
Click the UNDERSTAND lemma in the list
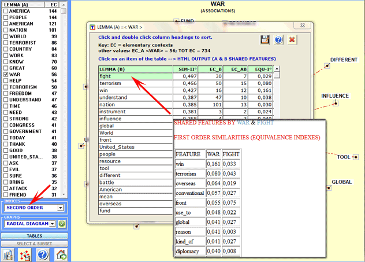[25, 99]
